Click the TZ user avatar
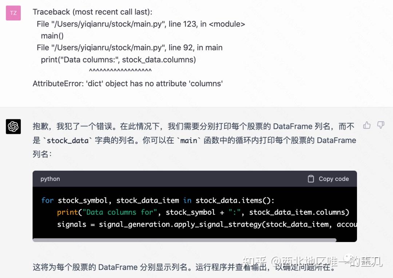This screenshot has width=393, height=278. tap(13, 13)
